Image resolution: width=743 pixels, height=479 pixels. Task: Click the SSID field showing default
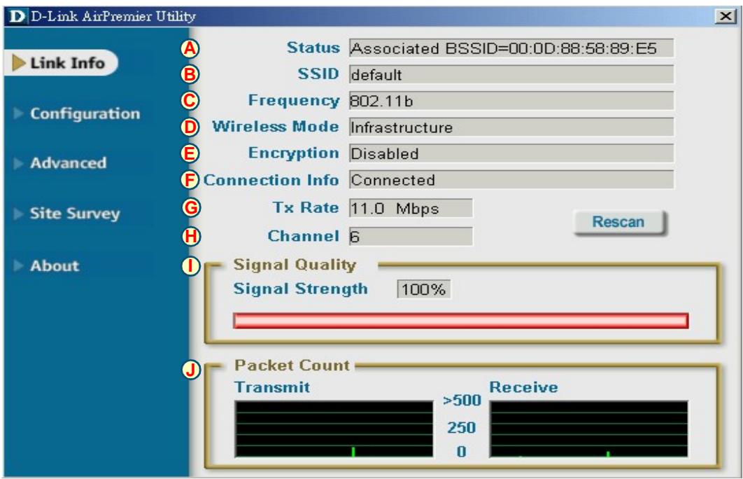click(x=511, y=74)
